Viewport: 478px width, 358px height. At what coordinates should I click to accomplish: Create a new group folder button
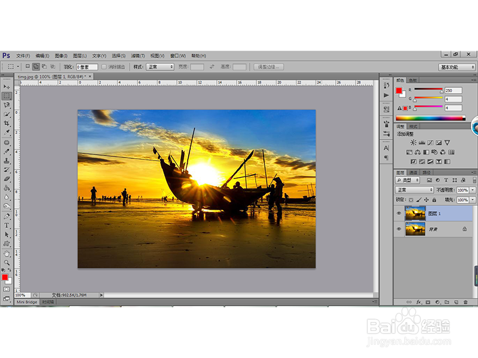tap(447, 303)
